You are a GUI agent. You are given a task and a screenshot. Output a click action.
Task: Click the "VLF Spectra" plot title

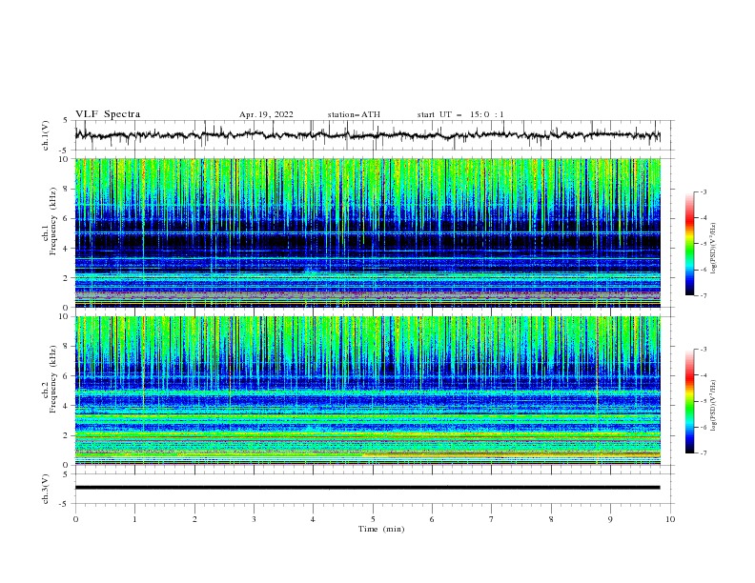pos(108,114)
